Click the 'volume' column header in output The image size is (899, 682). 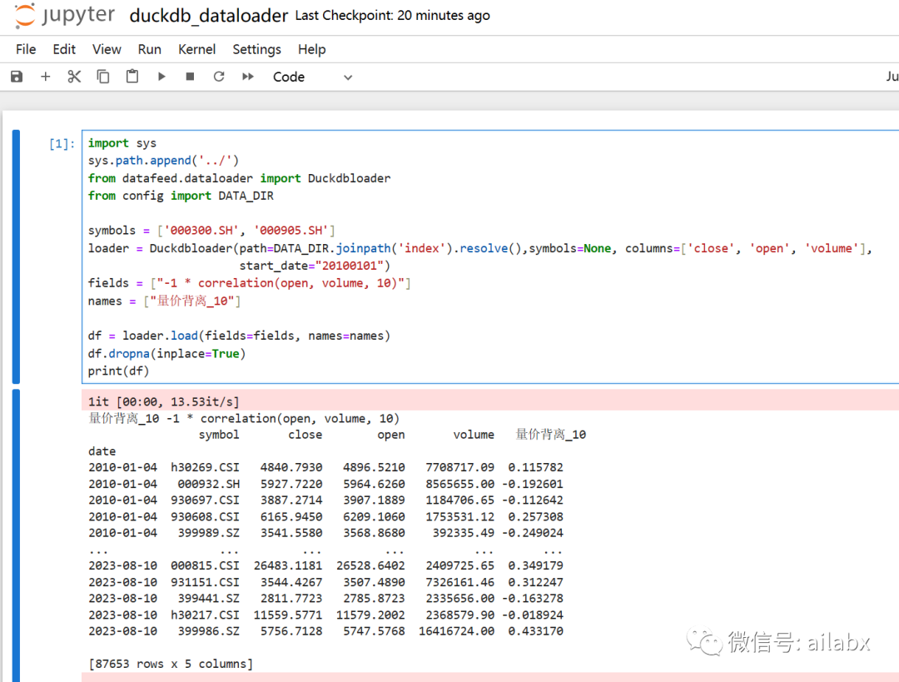[474, 435]
